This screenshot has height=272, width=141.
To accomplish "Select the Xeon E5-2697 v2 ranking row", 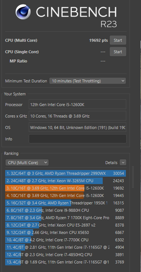I will tap(66, 225).
